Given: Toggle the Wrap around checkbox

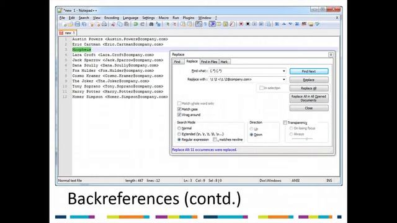Looking at the screenshot, I should [x=179, y=115].
